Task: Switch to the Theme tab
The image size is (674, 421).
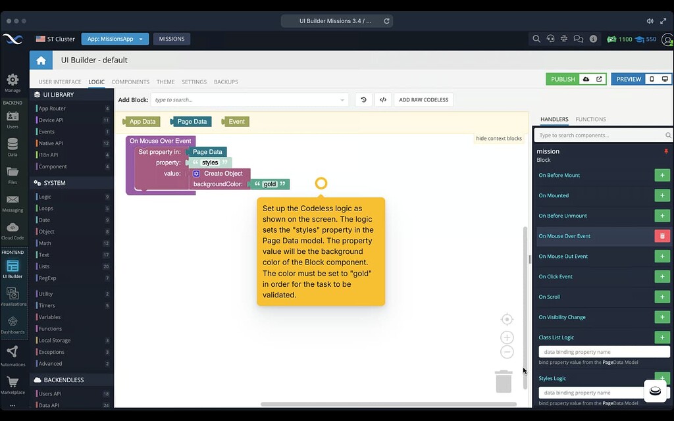Action: (165, 82)
